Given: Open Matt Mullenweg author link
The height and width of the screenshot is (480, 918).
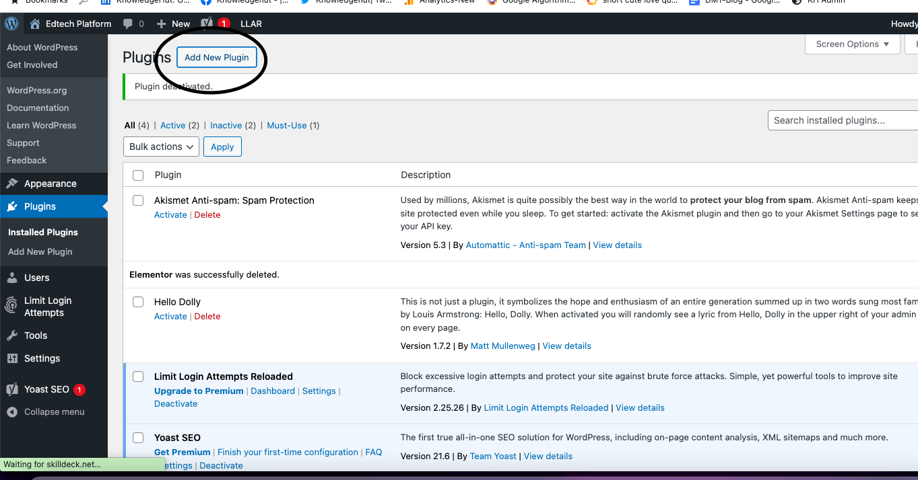Looking at the screenshot, I should [503, 346].
